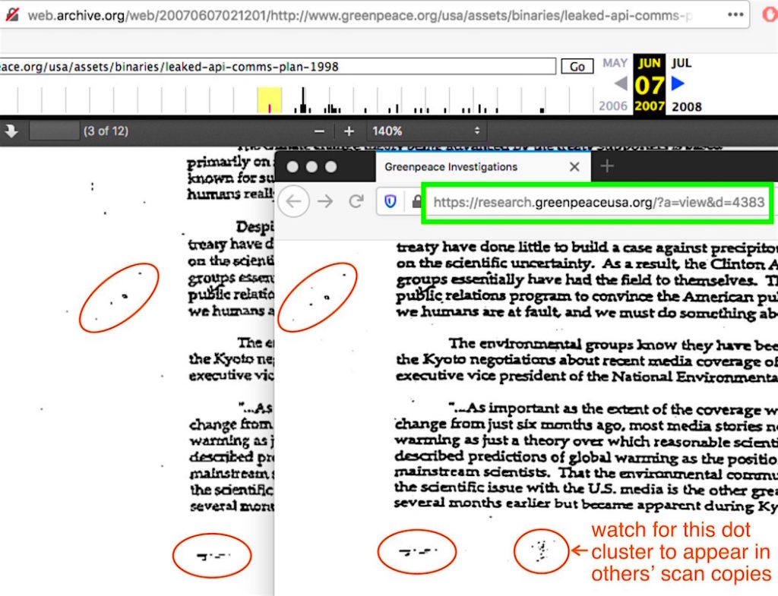Click the tracking protection shield icon
778x596 pixels.
click(x=390, y=202)
